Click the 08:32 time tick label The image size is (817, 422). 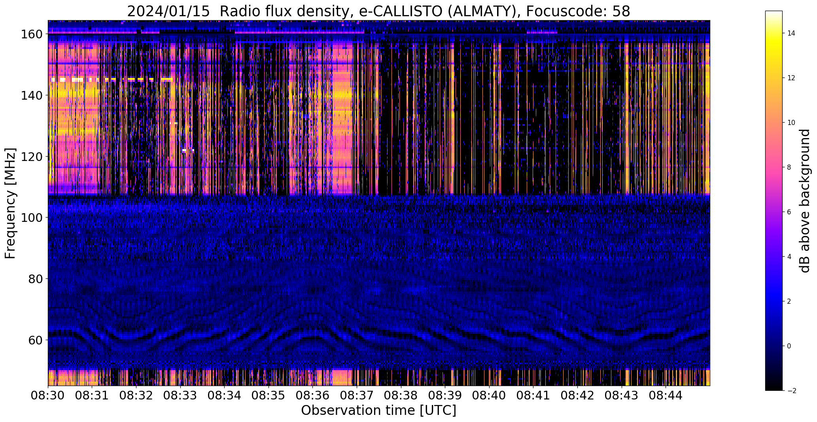[x=136, y=395]
